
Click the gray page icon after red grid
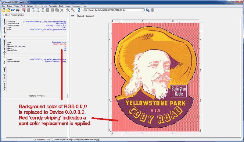(29, 10)
